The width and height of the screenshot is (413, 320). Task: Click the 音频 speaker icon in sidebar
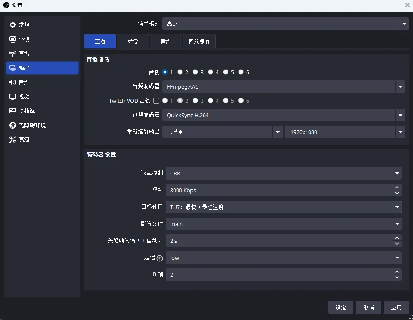tap(13, 83)
